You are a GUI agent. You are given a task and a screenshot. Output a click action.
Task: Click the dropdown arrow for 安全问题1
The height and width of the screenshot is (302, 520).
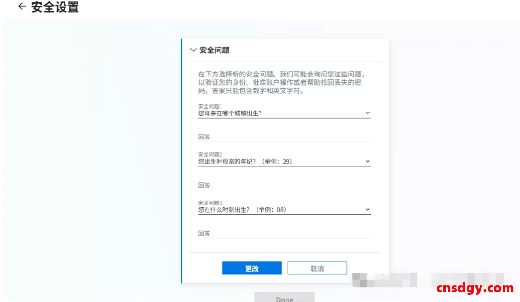(367, 113)
